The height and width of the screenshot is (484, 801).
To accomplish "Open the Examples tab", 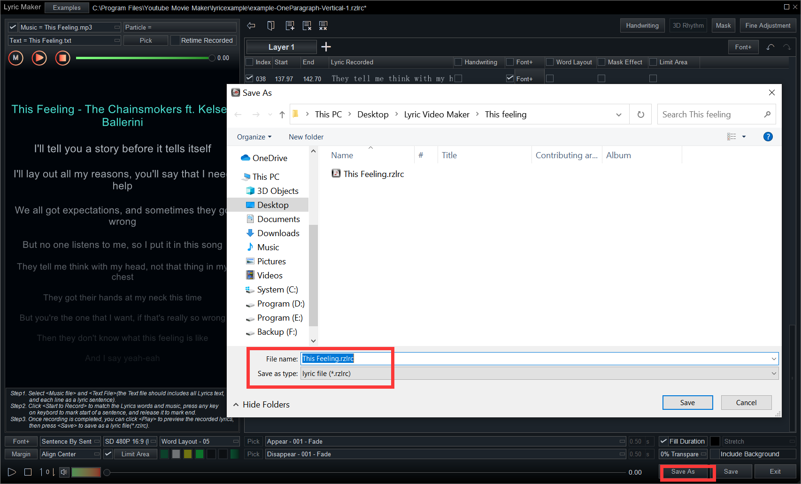I will [67, 8].
